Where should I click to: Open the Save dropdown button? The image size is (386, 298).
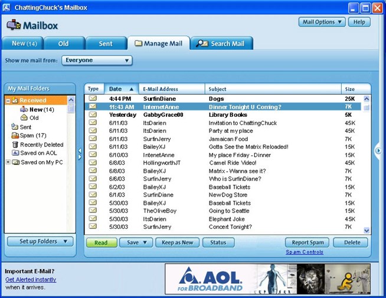(x=136, y=243)
